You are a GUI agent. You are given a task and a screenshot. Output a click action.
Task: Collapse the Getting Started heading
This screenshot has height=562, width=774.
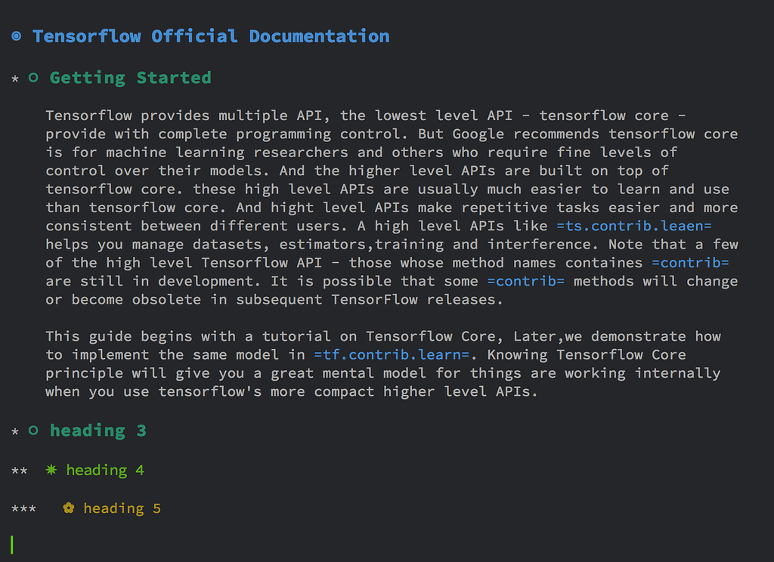[130, 78]
